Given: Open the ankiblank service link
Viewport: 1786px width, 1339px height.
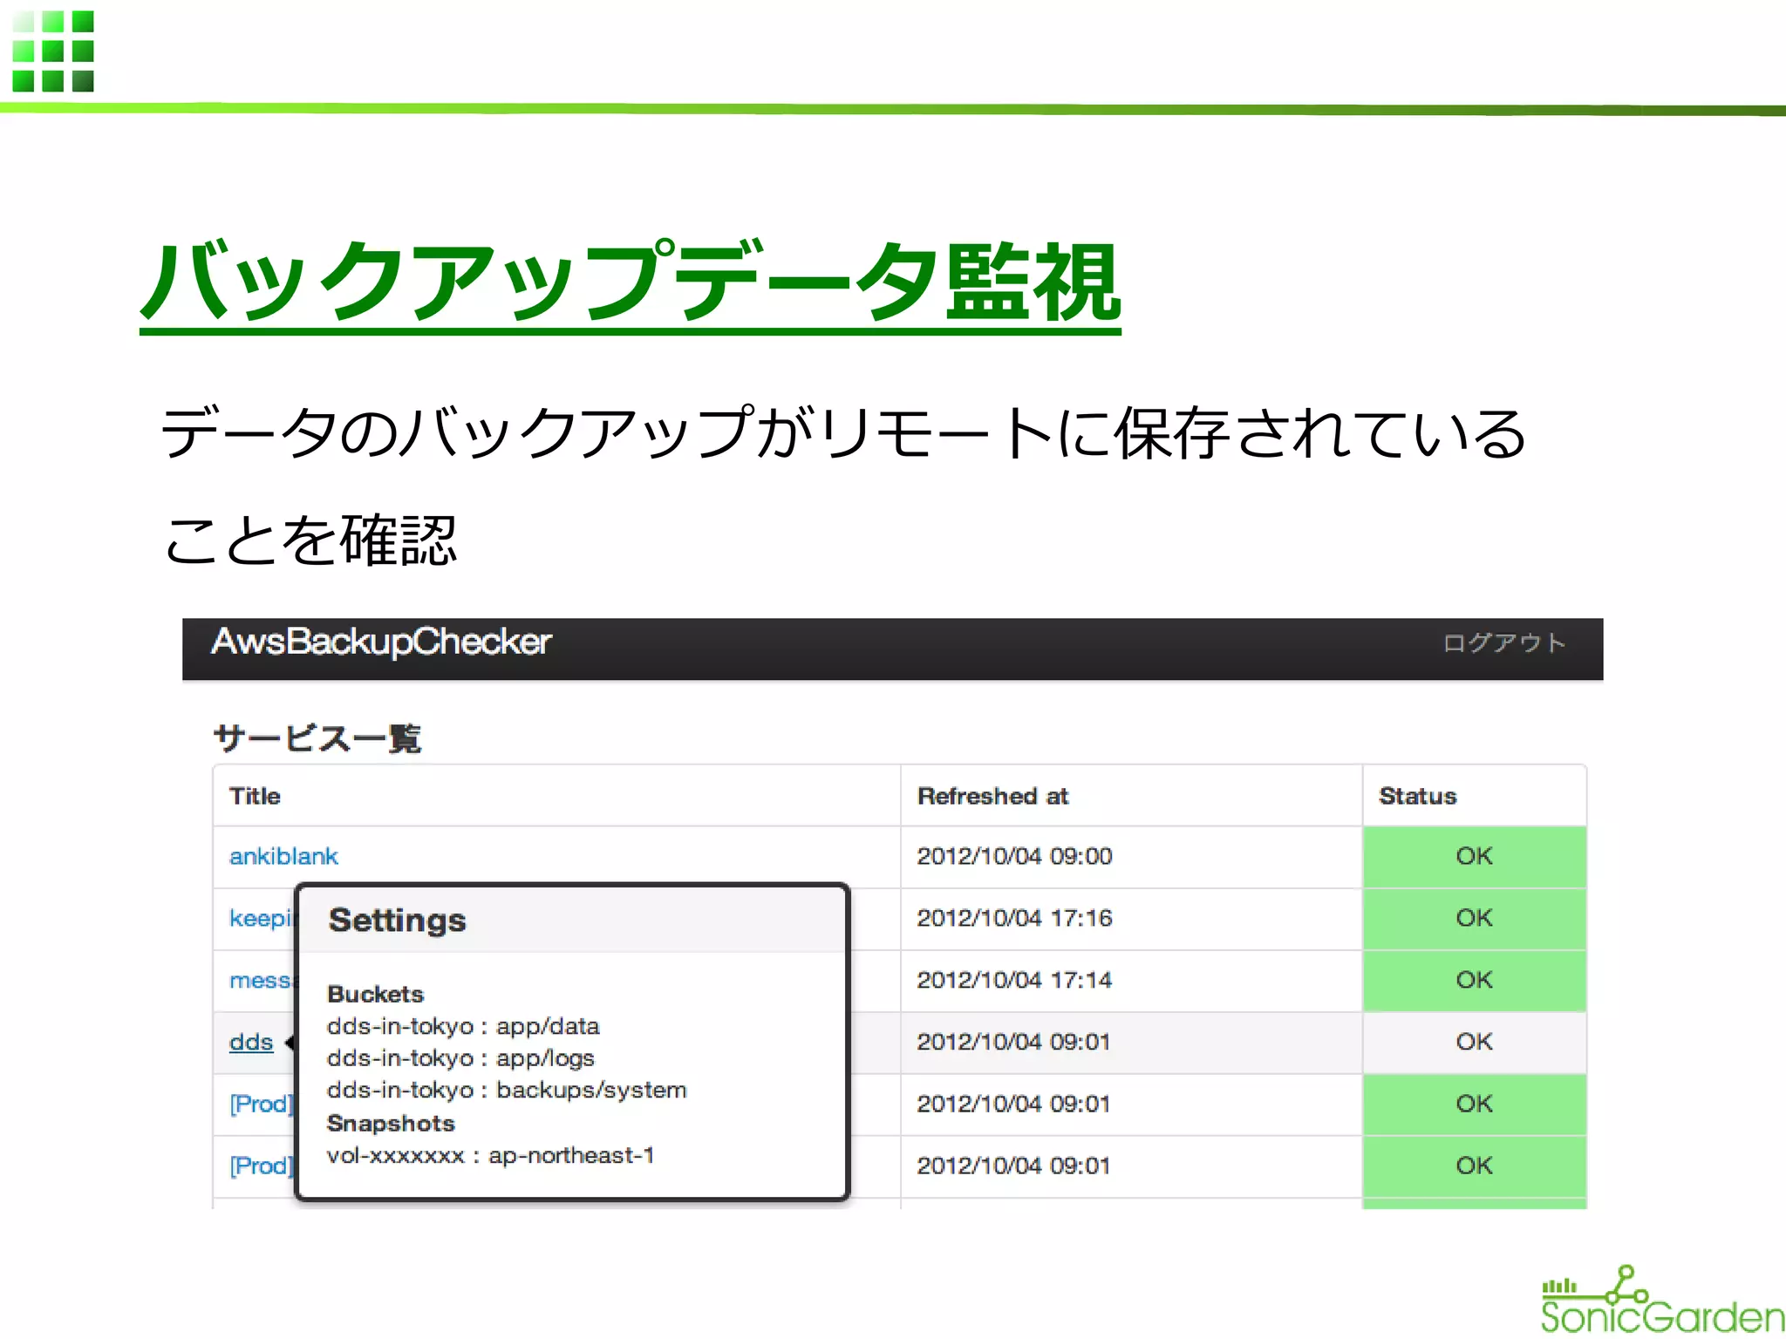Looking at the screenshot, I should click(283, 856).
